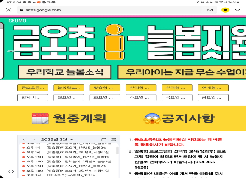
Task: Tap the font size (가가) icon
Action: [x=210, y=10]
